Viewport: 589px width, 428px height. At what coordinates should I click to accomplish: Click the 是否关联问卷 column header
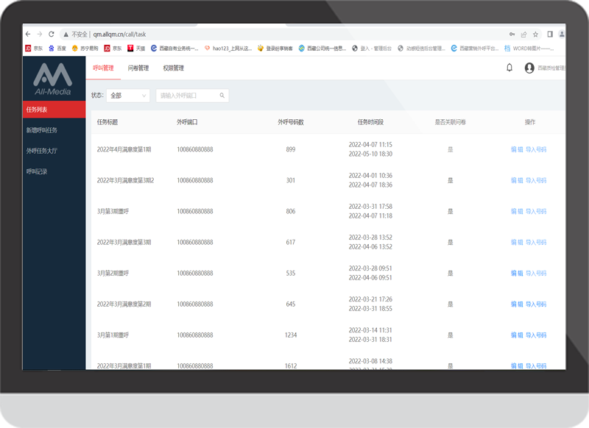coord(451,122)
